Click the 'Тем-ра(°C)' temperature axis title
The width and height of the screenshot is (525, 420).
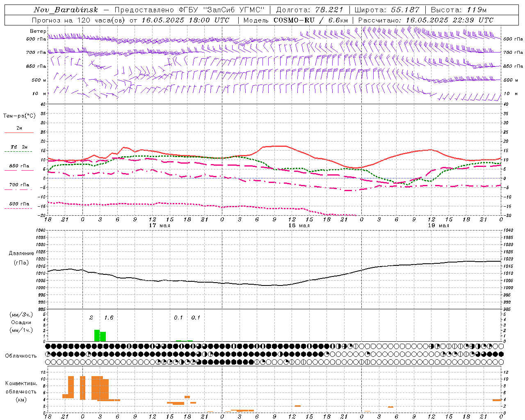click(19, 116)
